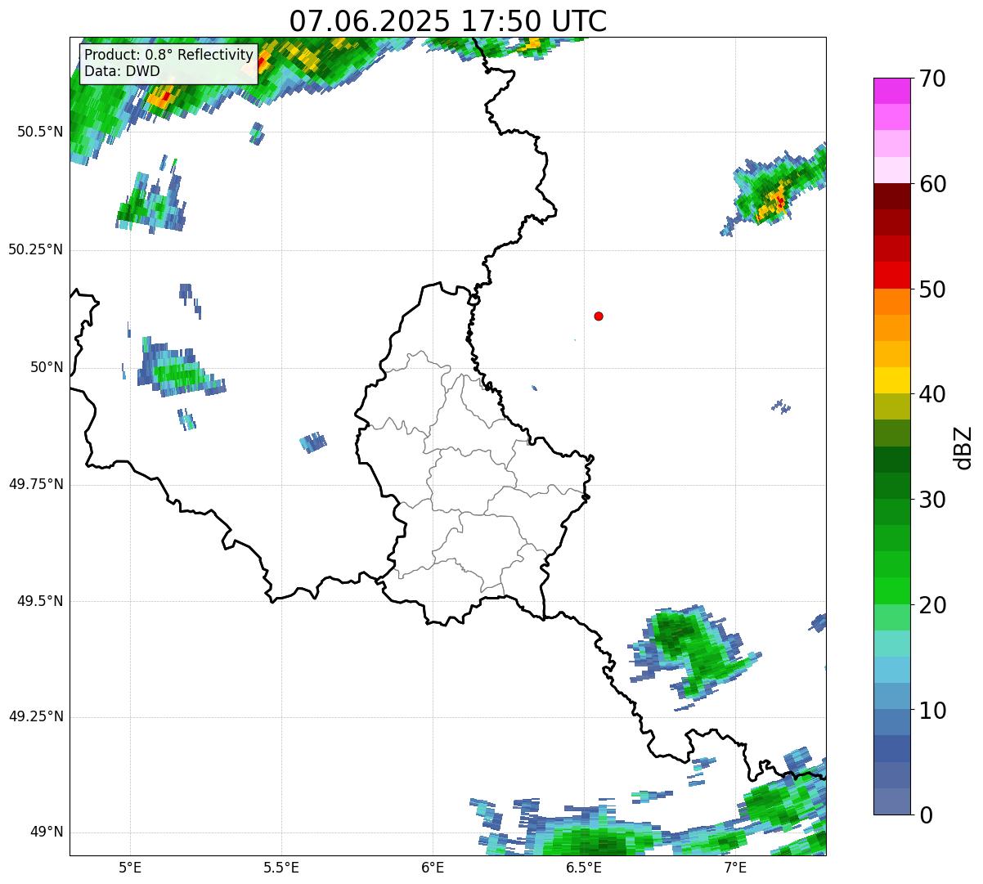Click the title '07.06.2025 17:50 UTC'
The width and height of the screenshot is (983, 884).
tap(448, 20)
